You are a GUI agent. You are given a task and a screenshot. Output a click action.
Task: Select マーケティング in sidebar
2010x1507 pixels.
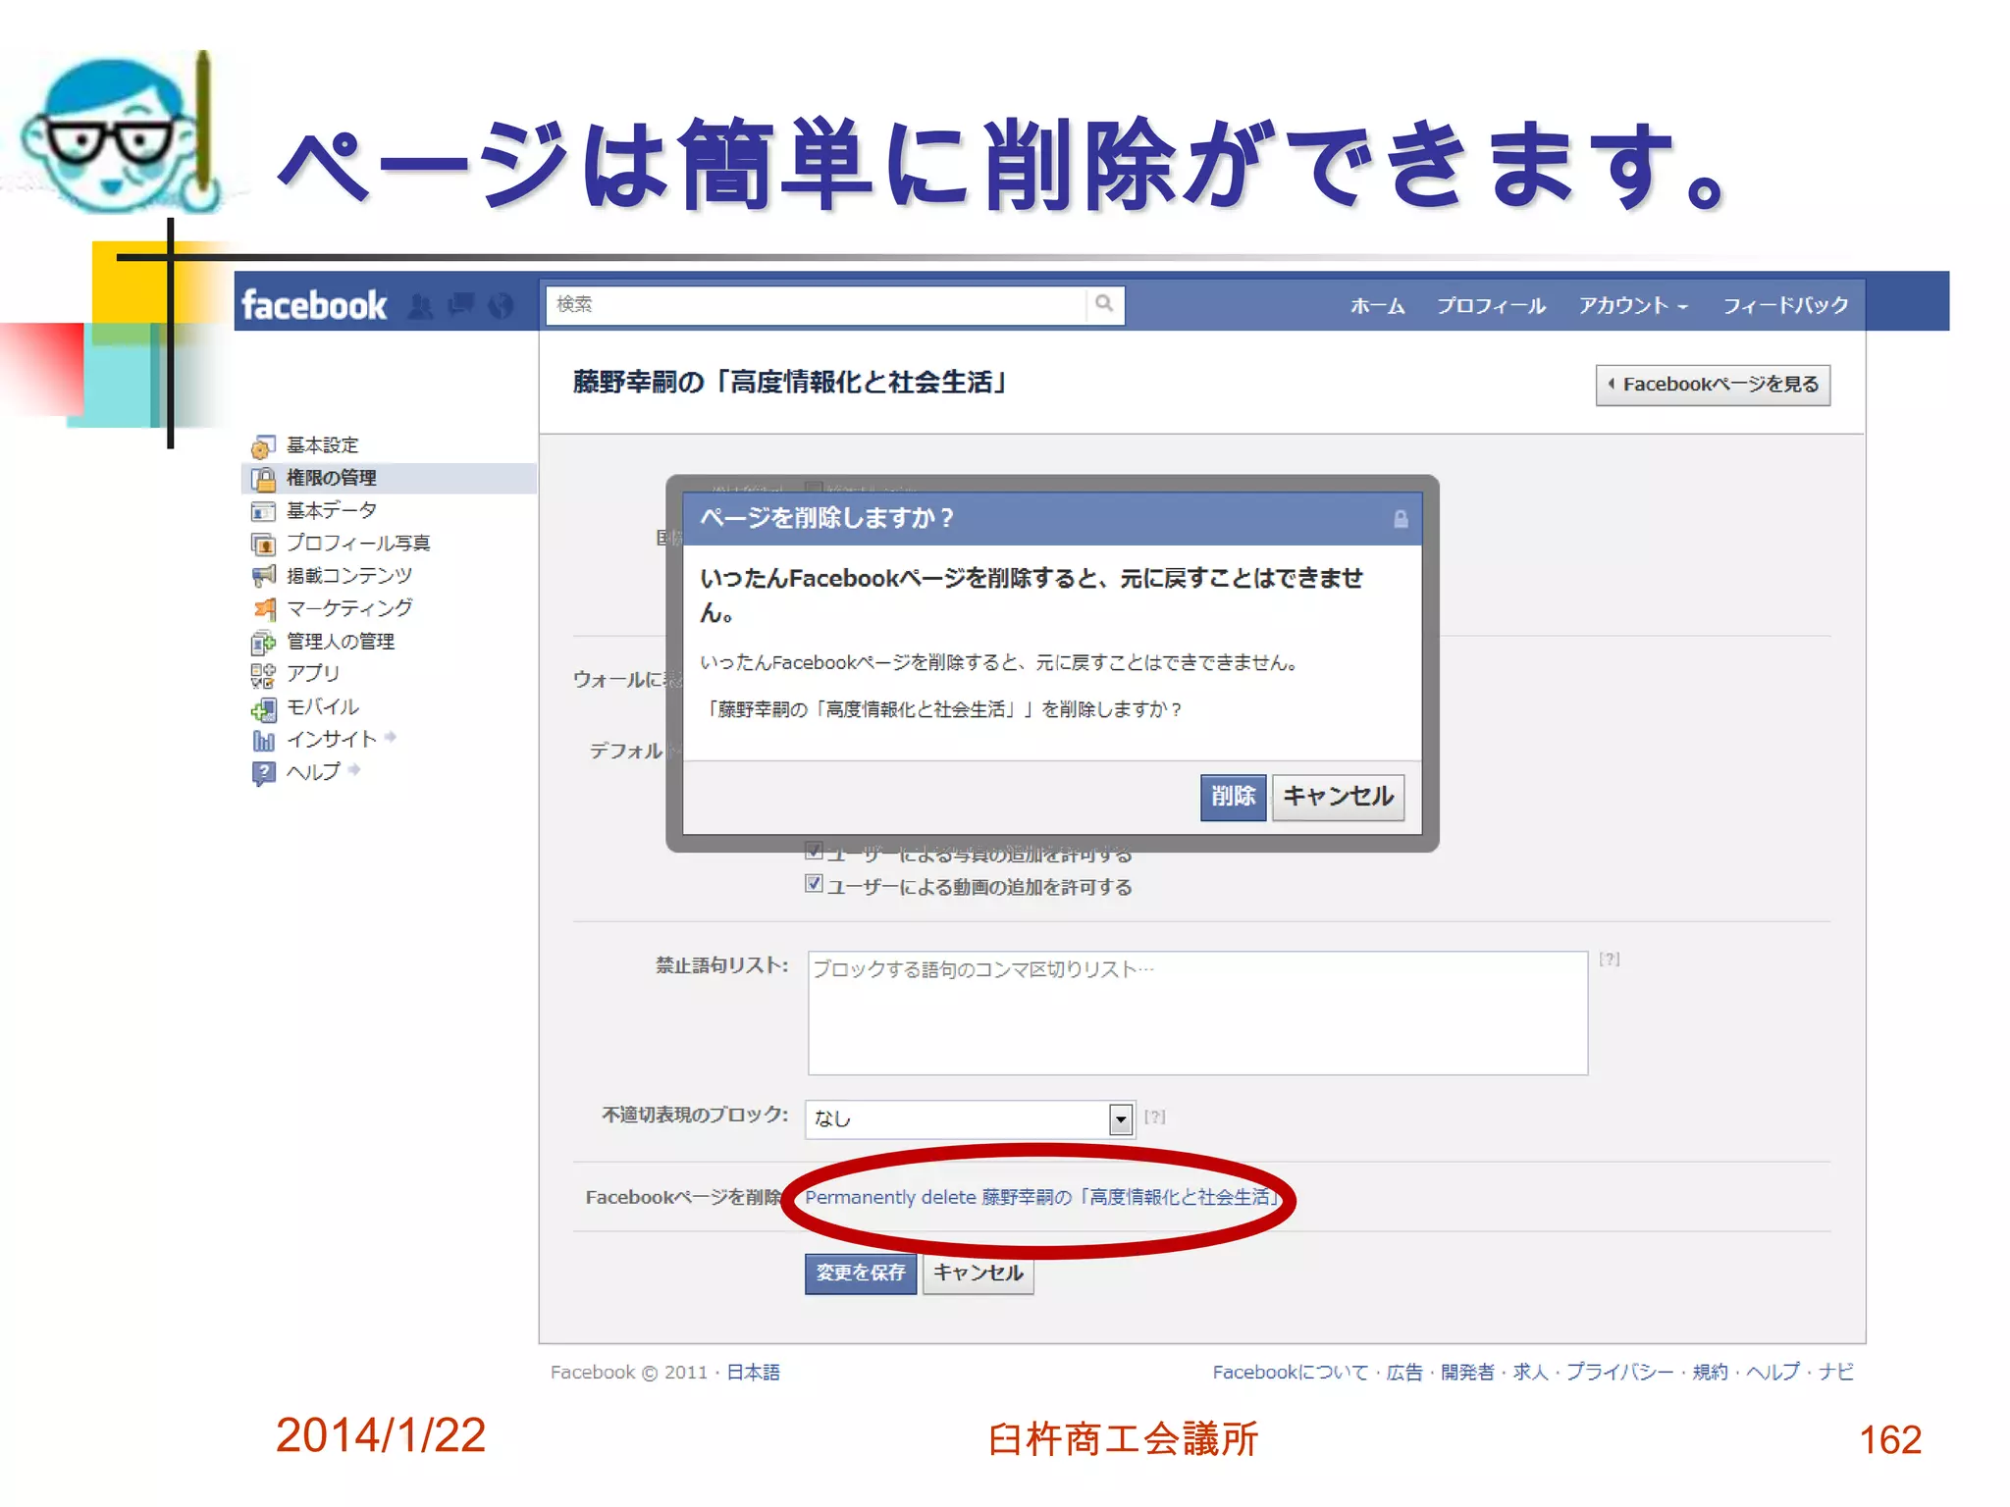tap(349, 608)
